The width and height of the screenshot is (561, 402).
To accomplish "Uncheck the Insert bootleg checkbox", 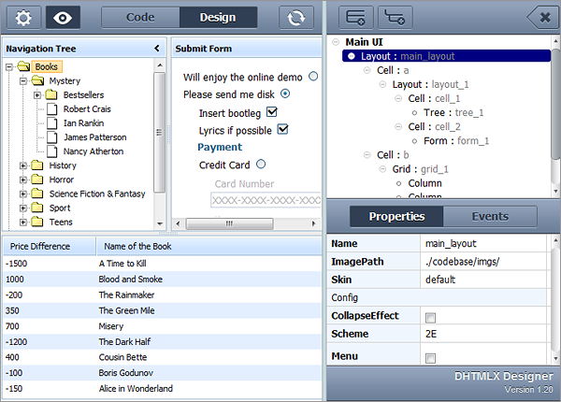I will [272, 112].
